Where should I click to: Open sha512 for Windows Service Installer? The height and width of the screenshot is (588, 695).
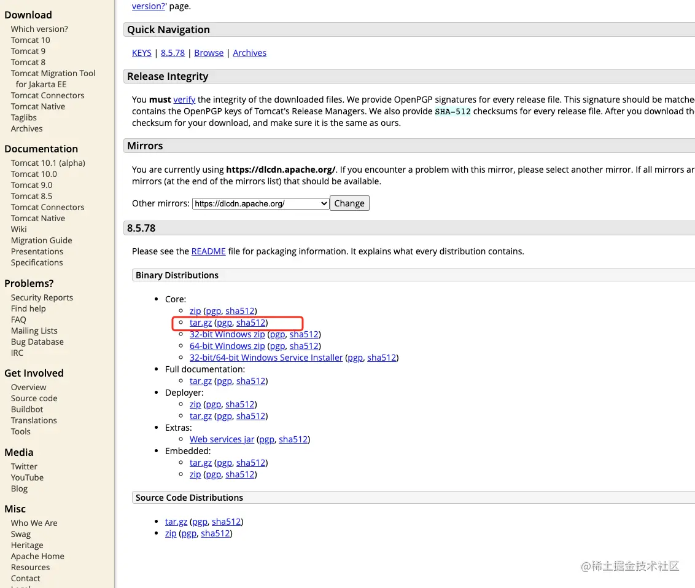[x=382, y=358]
